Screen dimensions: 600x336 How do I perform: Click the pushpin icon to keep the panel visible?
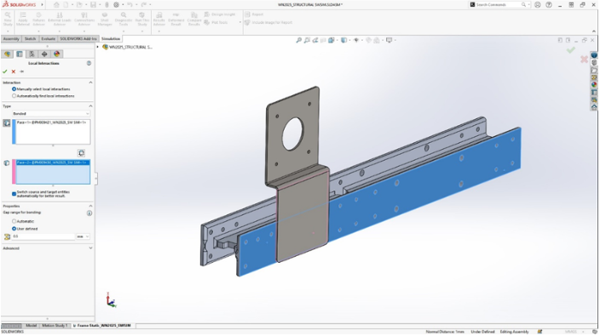point(22,71)
